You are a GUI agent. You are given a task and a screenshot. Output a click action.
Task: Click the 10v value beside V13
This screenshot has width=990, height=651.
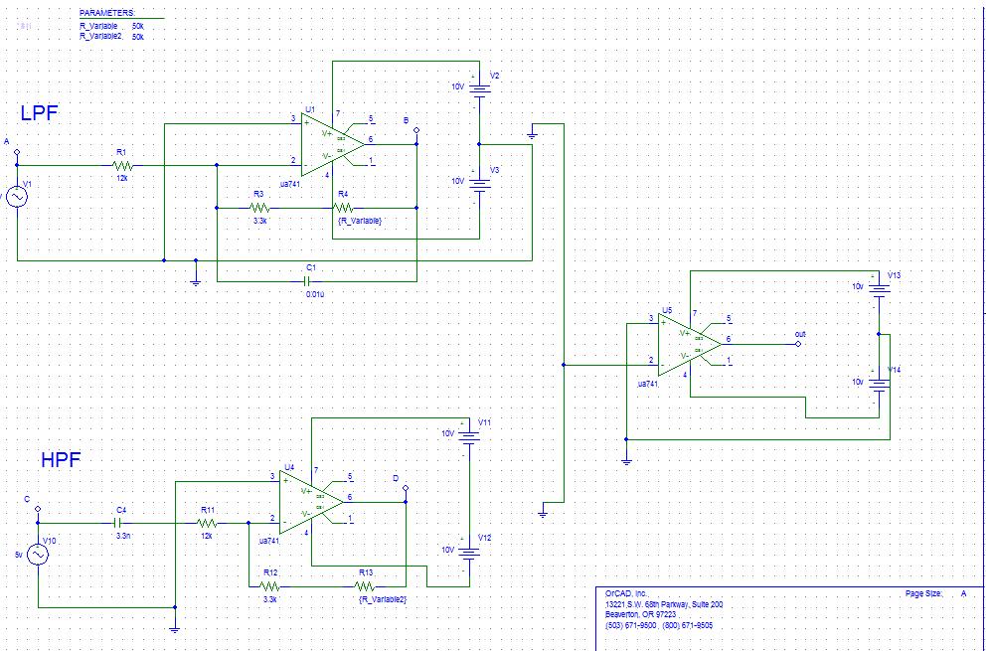[x=858, y=286]
